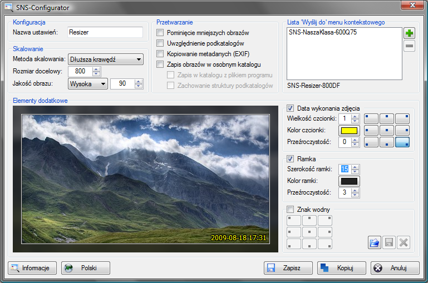
Task: Open yellow Kolor czcionki swatch
Action: point(349,131)
